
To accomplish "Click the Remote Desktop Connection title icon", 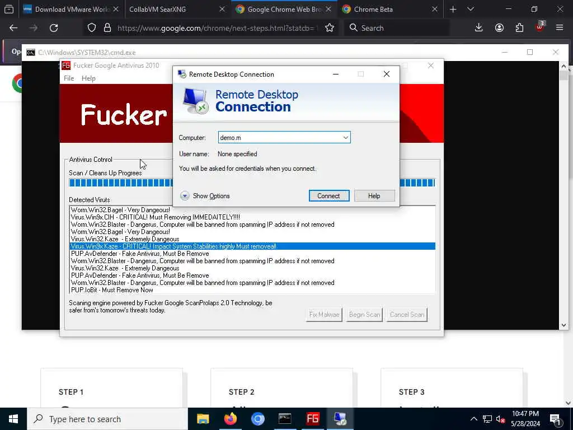I will [182, 74].
